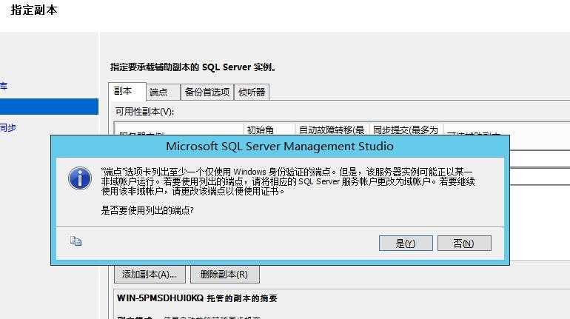Click the Microsoft SQL Server Management Studio title bar
This screenshot has height=319, width=570.
(x=280, y=147)
